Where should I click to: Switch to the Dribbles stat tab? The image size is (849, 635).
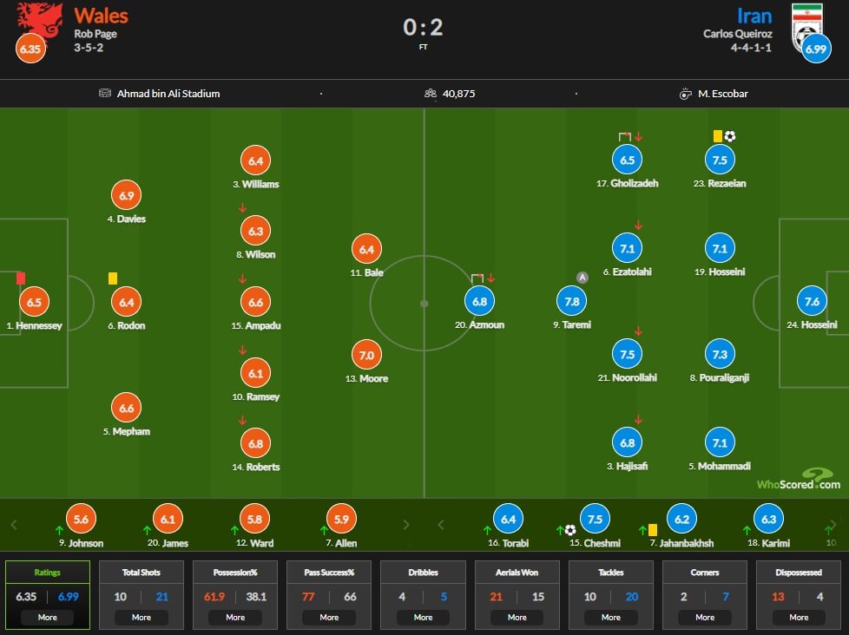pyautogui.click(x=423, y=573)
